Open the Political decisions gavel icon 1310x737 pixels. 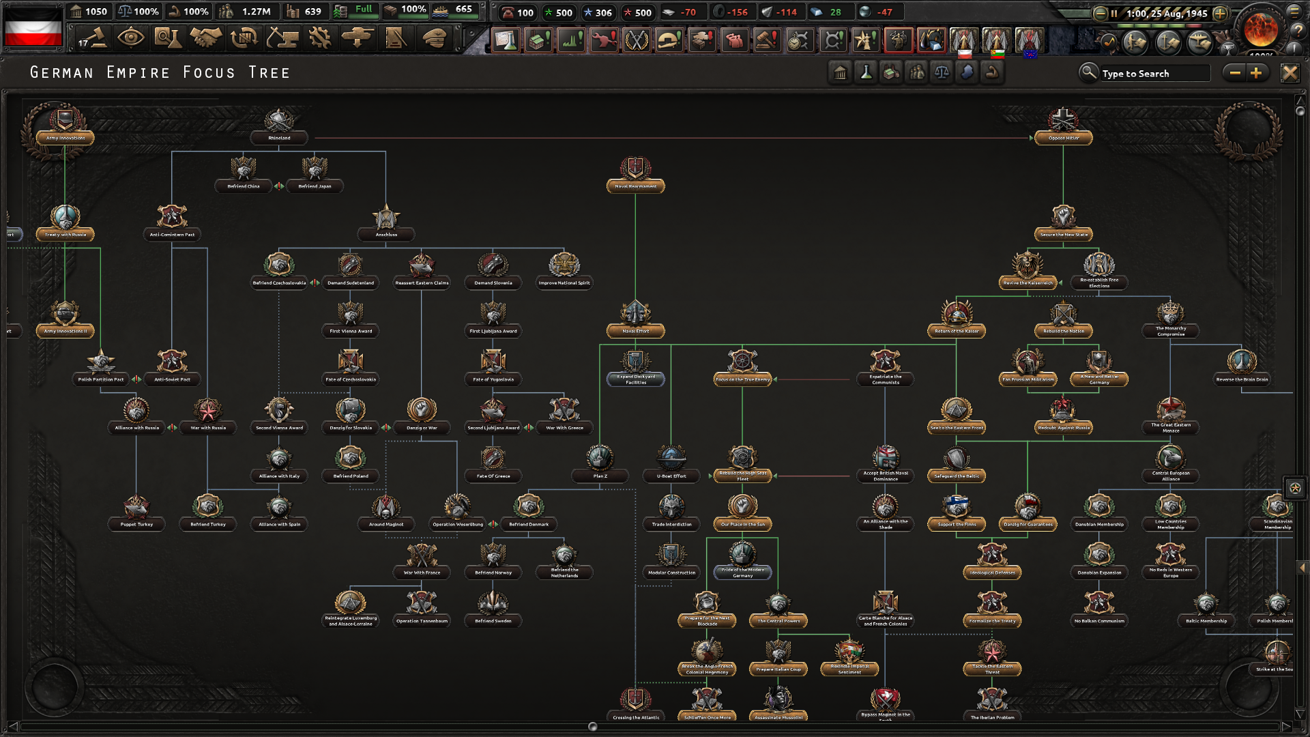pos(92,38)
